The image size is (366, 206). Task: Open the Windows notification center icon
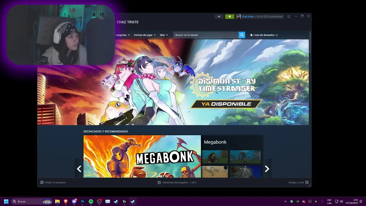(361, 201)
